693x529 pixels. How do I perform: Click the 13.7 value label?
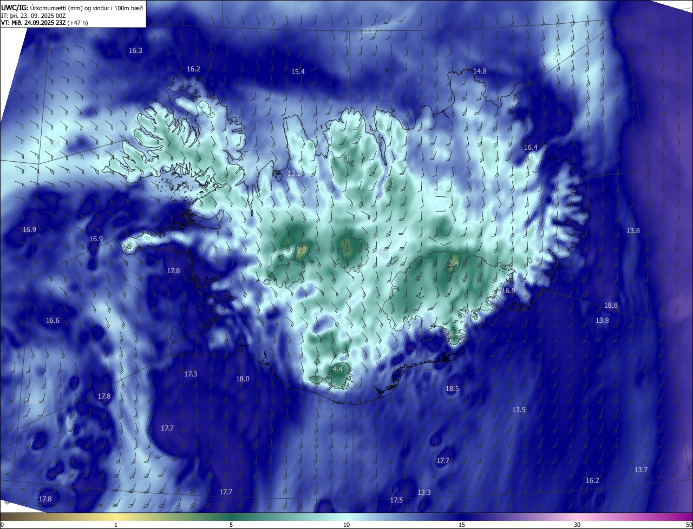[x=641, y=470]
